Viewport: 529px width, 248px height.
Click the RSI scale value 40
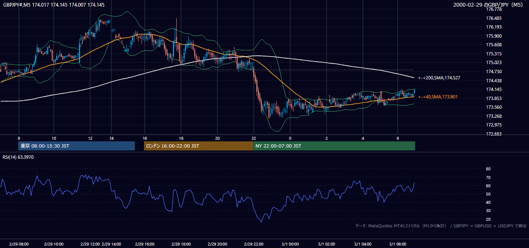[x=488, y=202]
